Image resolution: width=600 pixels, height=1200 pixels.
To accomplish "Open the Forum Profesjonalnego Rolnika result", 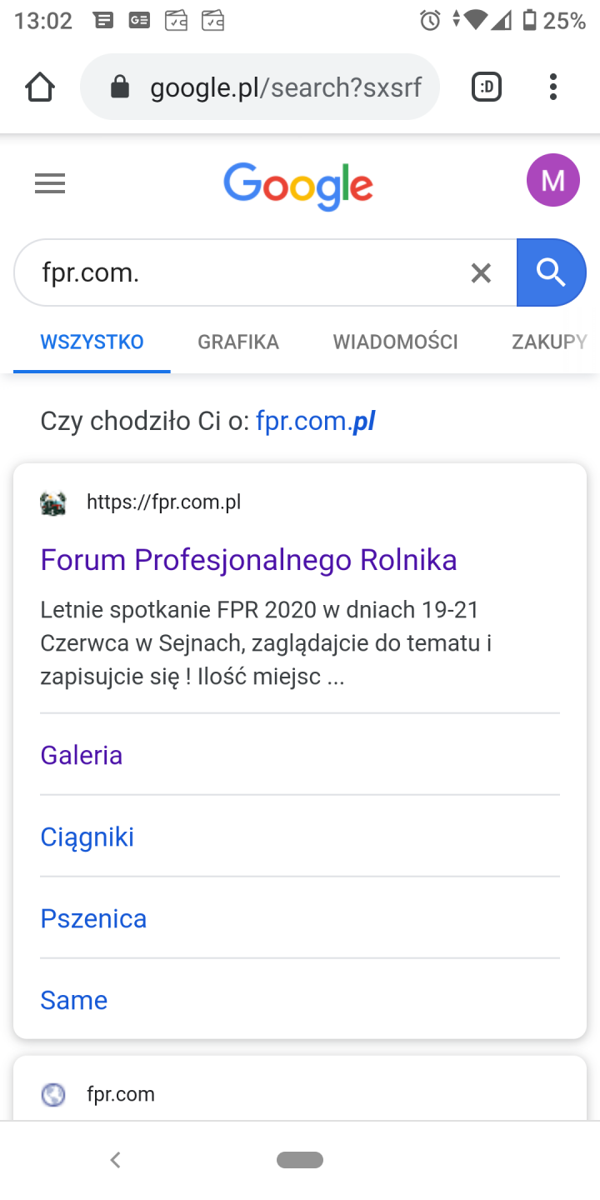I will 248,559.
